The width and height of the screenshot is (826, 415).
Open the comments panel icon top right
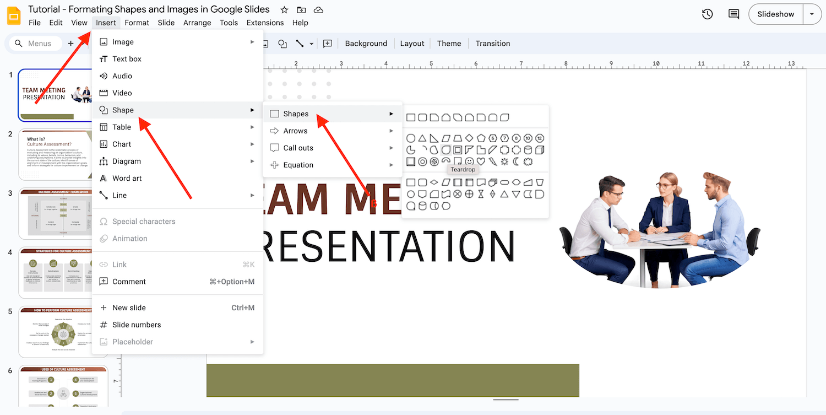[733, 14]
